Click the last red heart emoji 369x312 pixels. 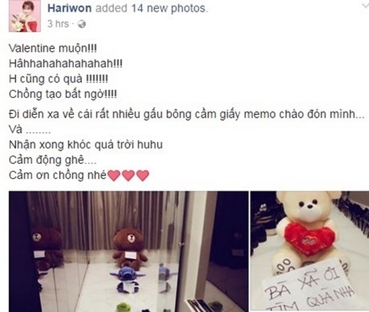click(143, 176)
